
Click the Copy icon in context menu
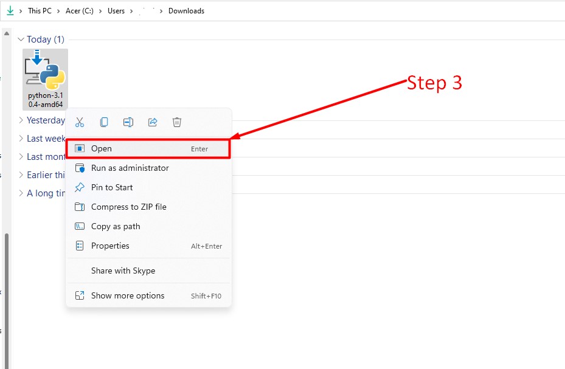click(104, 122)
